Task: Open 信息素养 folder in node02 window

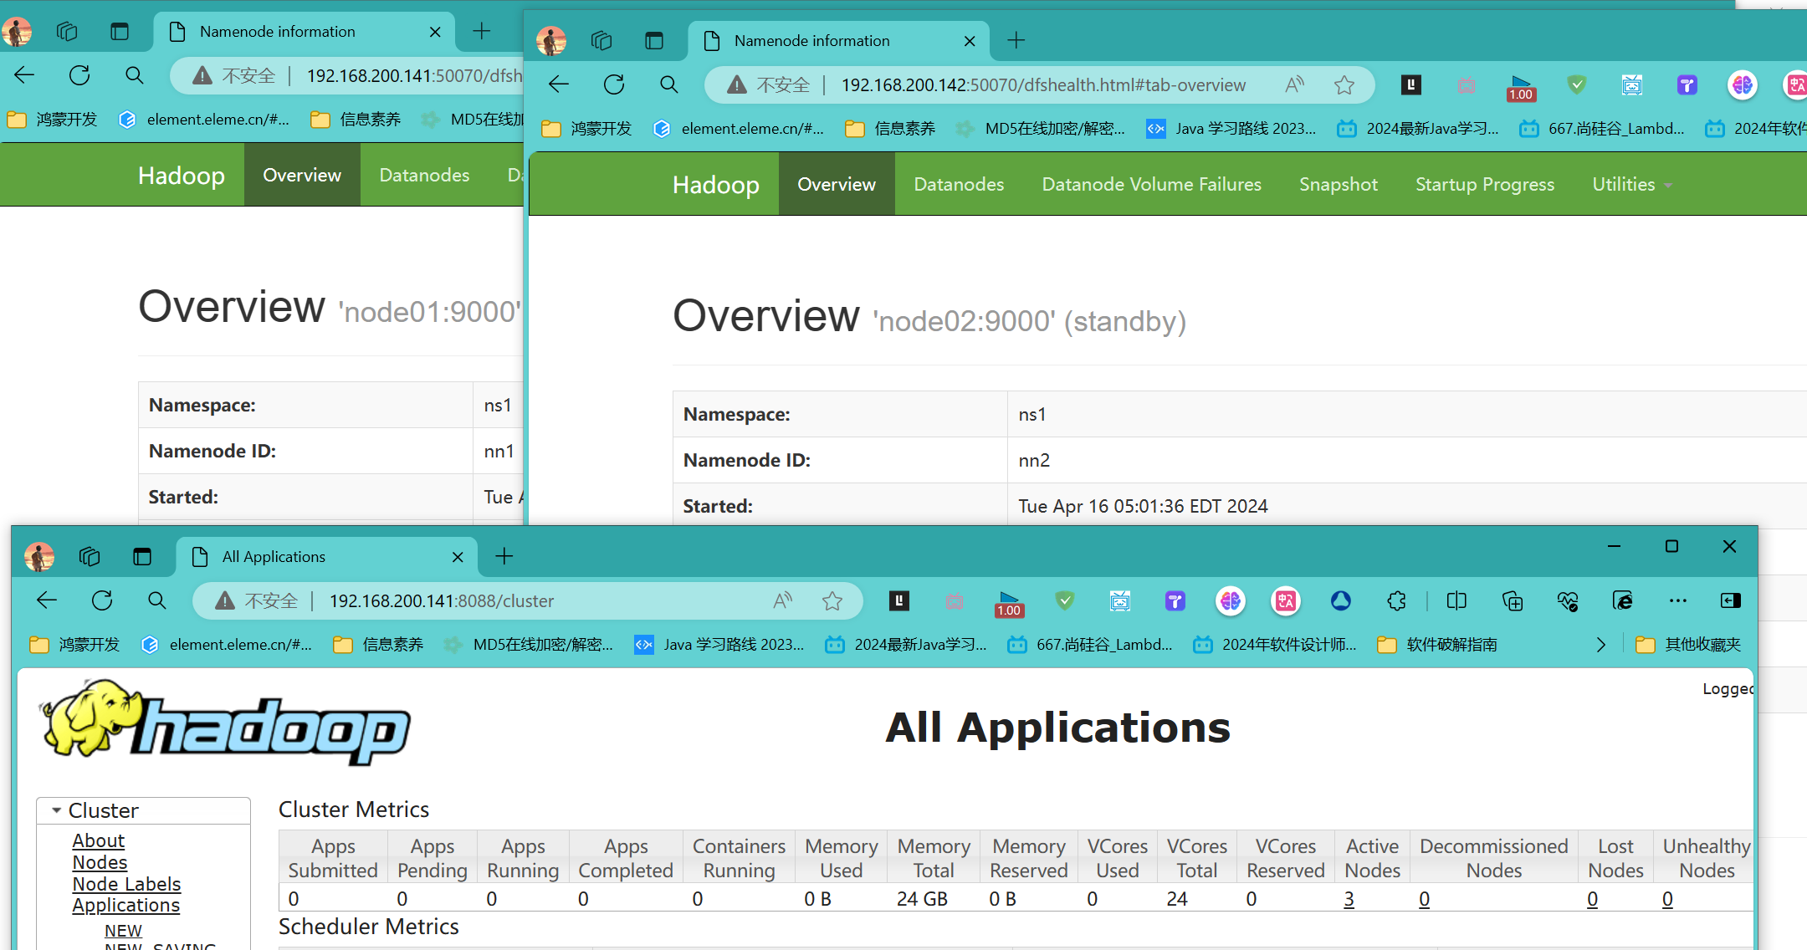Action: coord(890,129)
